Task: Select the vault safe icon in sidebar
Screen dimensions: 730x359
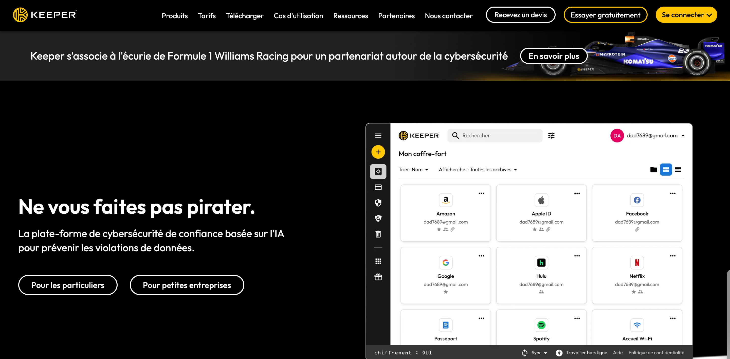Action: pos(378,172)
